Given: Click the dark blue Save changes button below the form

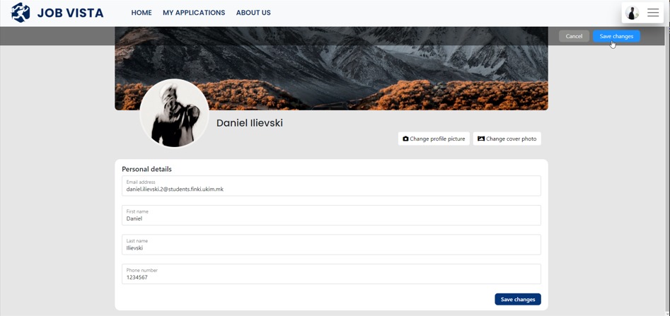Looking at the screenshot, I should click(x=517, y=299).
